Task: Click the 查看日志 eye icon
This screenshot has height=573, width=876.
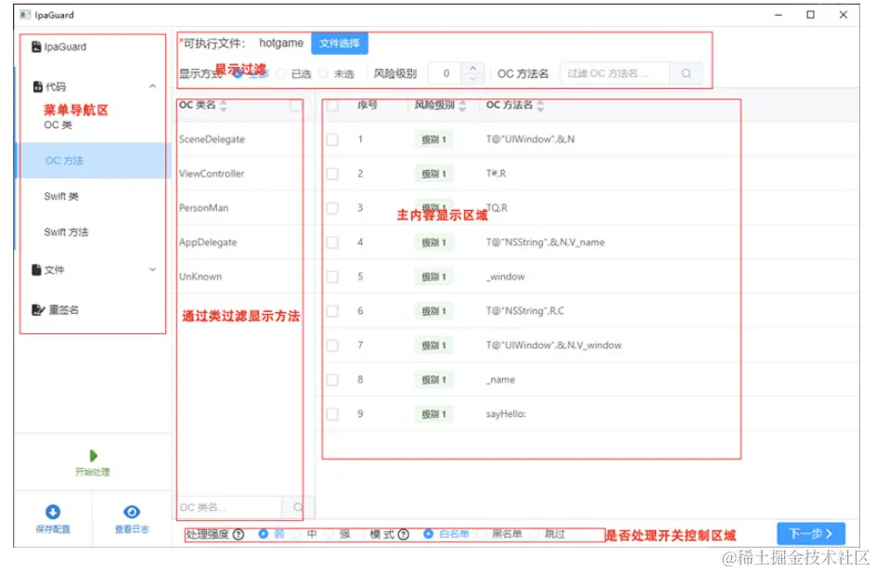Action: (x=132, y=512)
